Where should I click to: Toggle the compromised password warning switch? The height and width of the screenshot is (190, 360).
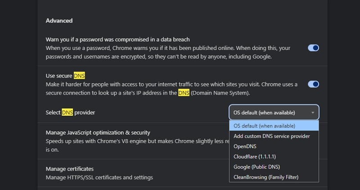pyautogui.click(x=313, y=48)
